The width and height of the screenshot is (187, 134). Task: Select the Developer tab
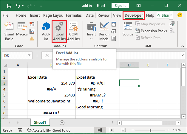coord(134,15)
